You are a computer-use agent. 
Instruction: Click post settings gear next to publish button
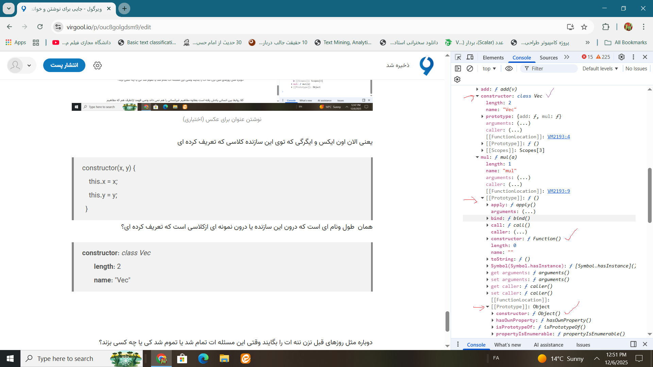[x=98, y=66]
